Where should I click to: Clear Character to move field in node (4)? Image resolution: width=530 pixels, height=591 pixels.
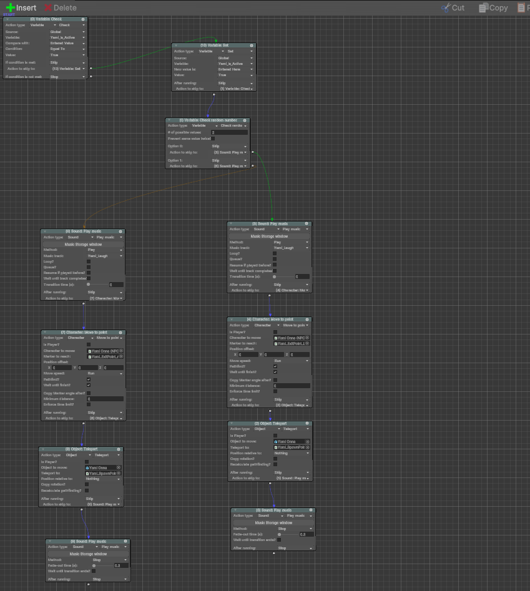click(307, 338)
